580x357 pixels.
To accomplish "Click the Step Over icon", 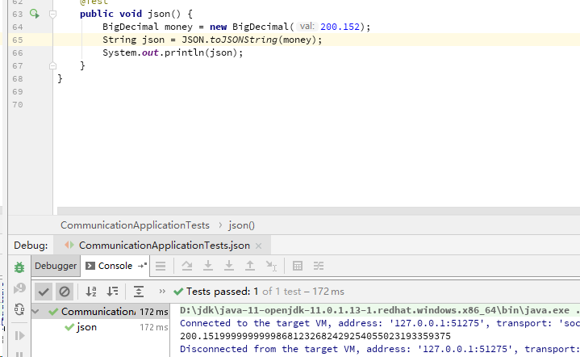I will (187, 266).
